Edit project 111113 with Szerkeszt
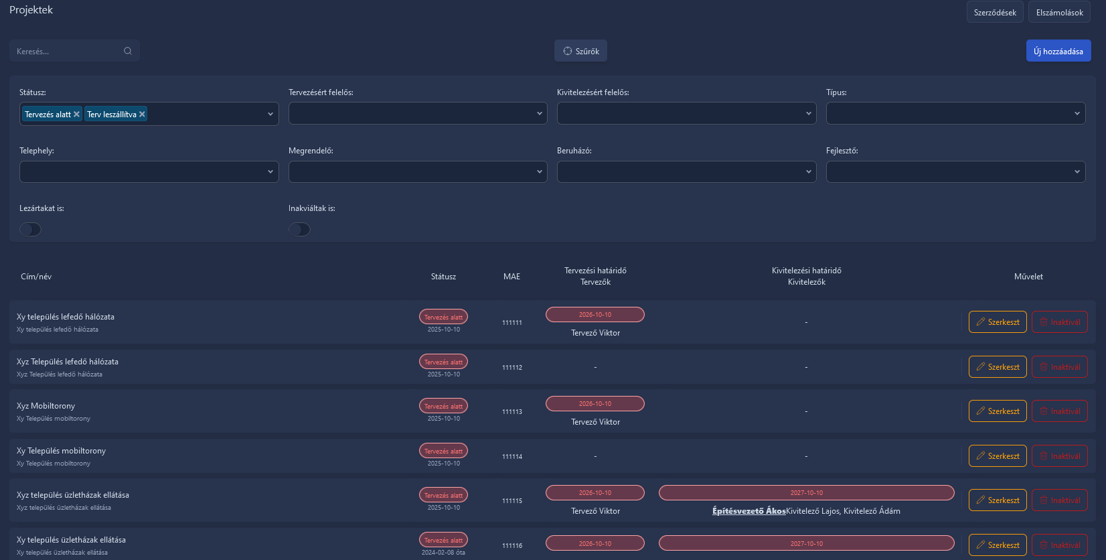The height and width of the screenshot is (560, 1106). pyautogui.click(x=998, y=411)
